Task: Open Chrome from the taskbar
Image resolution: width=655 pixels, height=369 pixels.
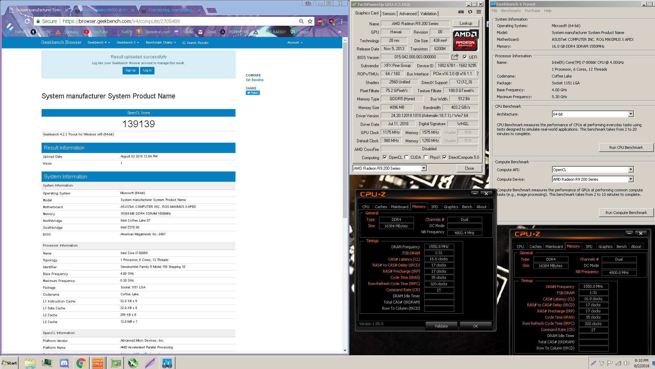Action: click(81, 363)
